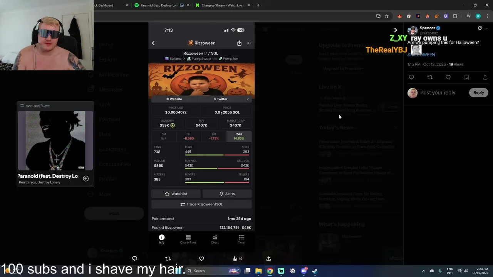
Task: Repost icon under Spencer's post in side panel
Action: (x=430, y=77)
